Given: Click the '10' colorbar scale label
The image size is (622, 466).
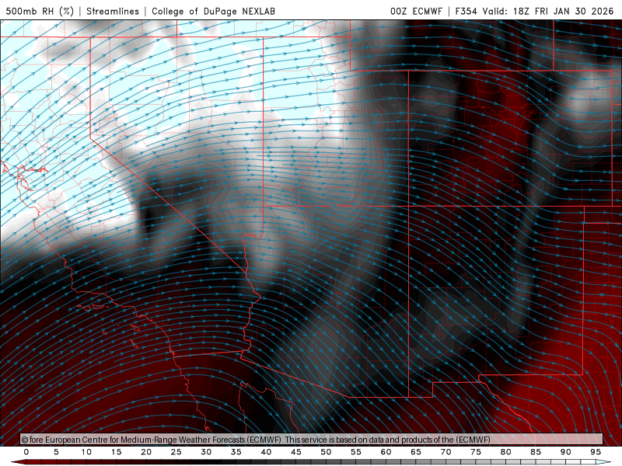Looking at the screenshot, I should [86, 452].
